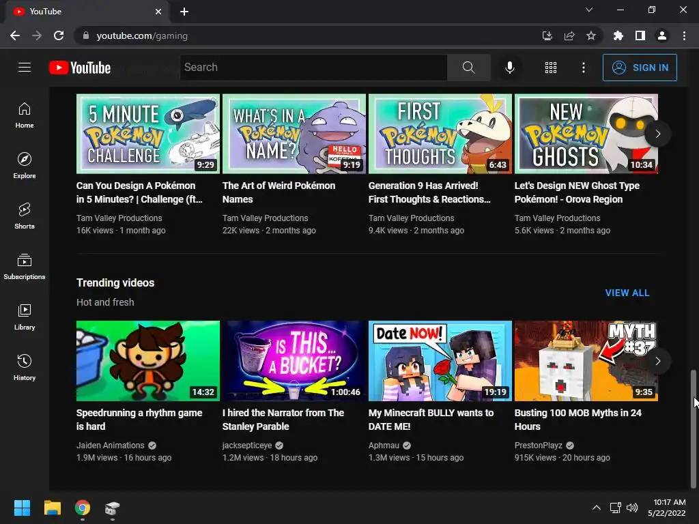Open Chrome profile icon
This screenshot has width=699, height=524.
point(662,35)
